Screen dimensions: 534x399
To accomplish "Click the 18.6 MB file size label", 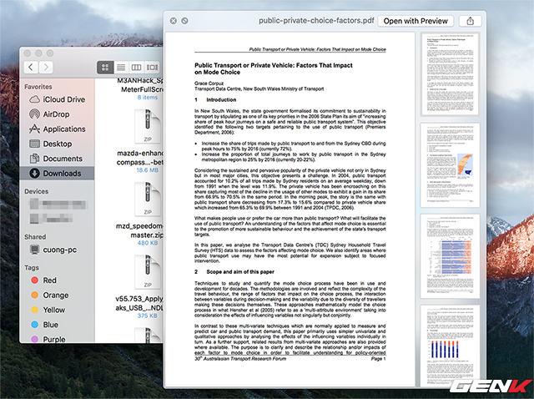I will click(x=148, y=170).
